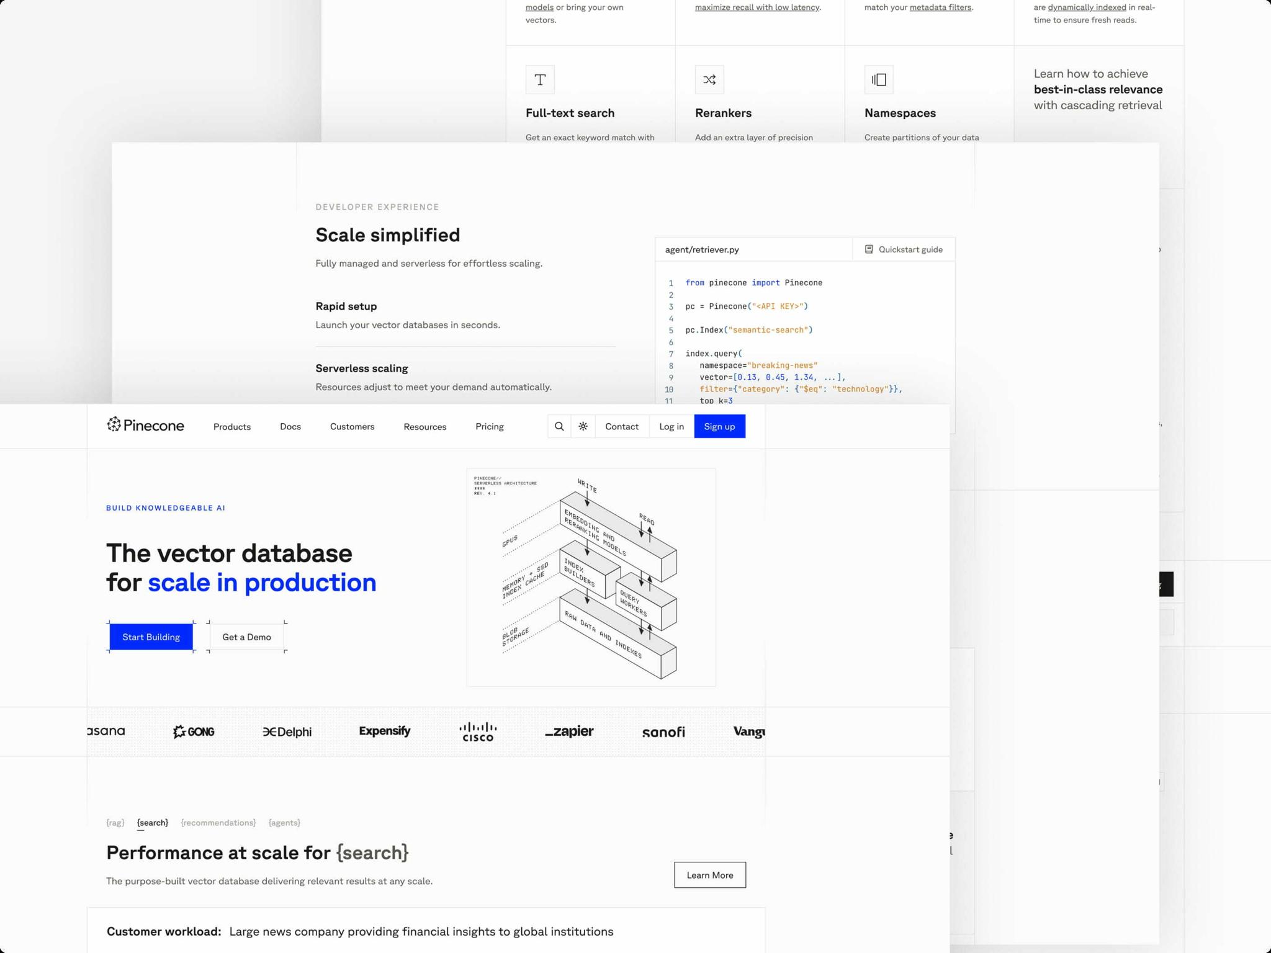The image size is (1271, 953).
Task: Open the Quickstart guide link
Action: (x=904, y=249)
